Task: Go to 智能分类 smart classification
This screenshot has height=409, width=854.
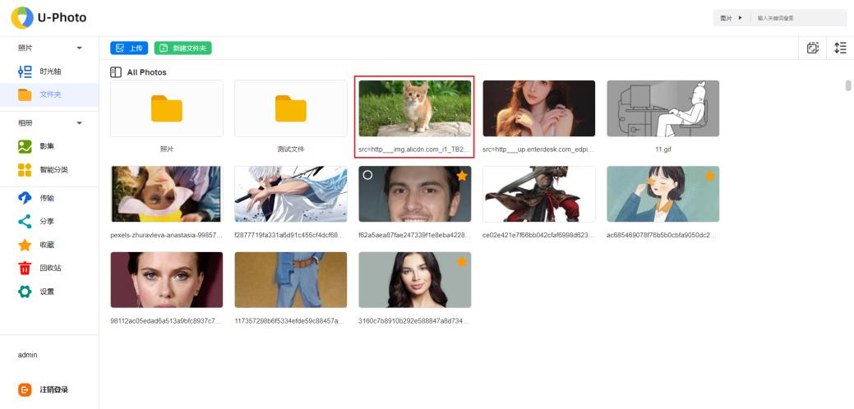Action: 53,170
